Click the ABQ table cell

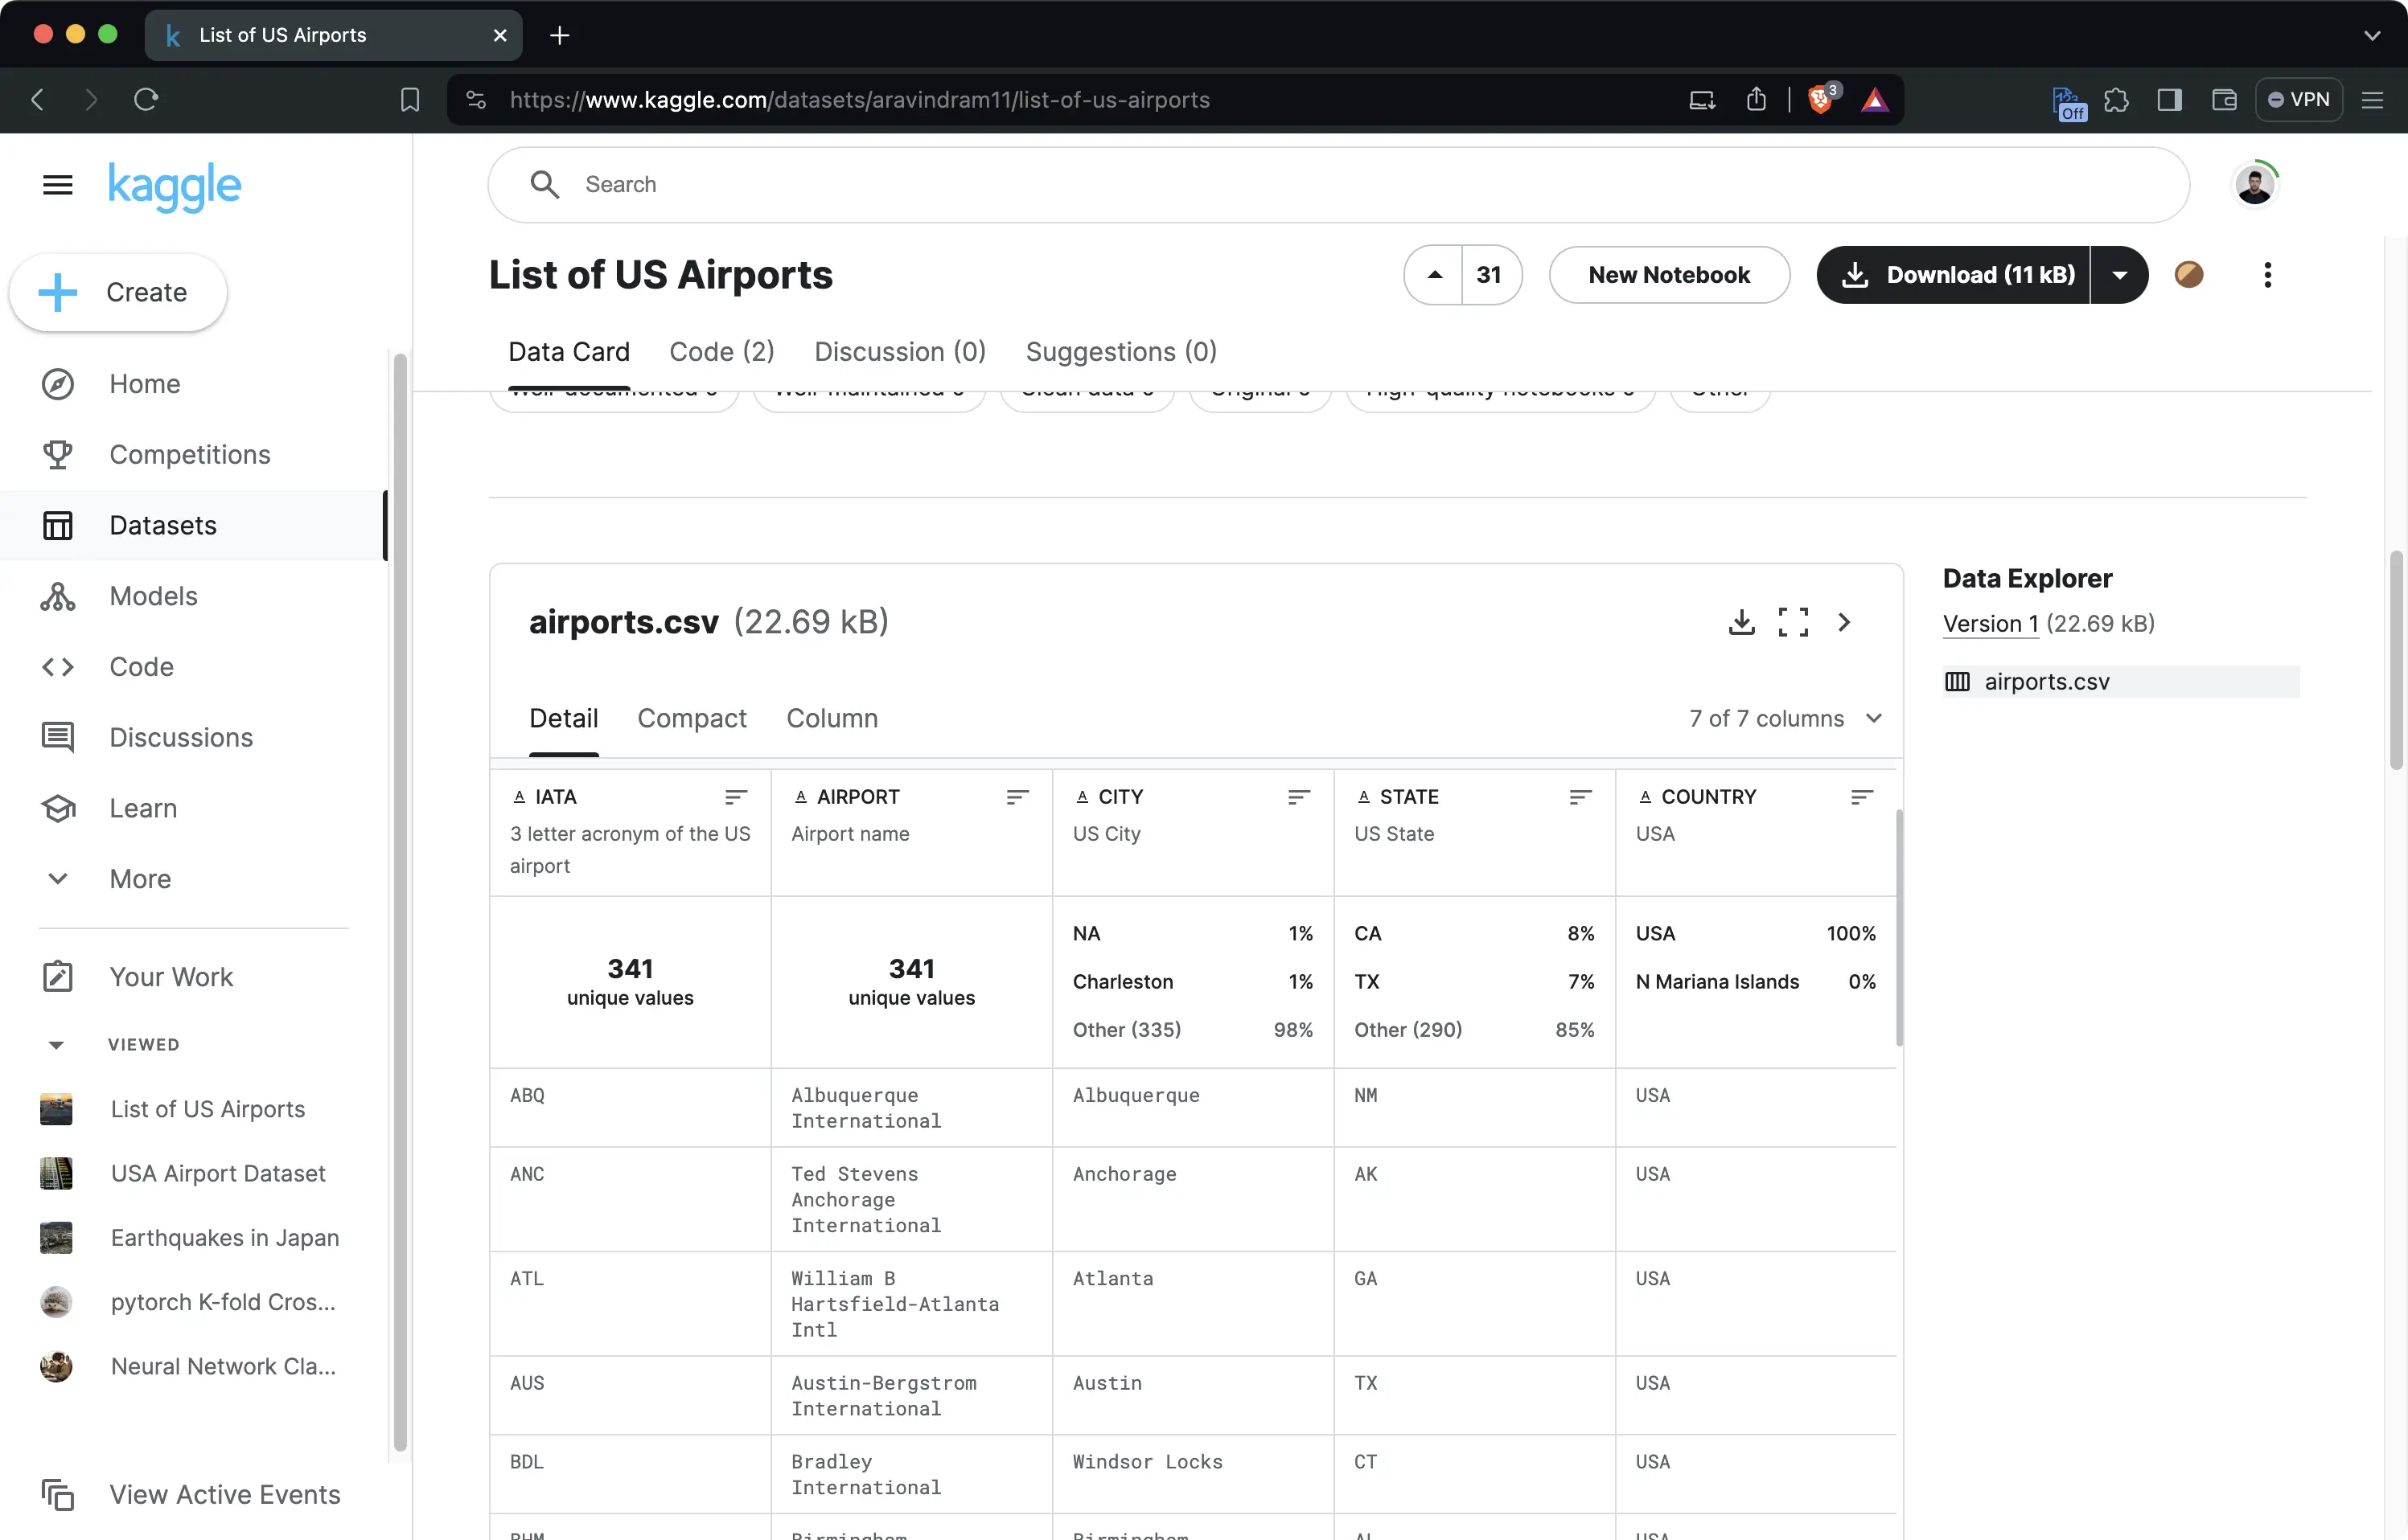(631, 1108)
